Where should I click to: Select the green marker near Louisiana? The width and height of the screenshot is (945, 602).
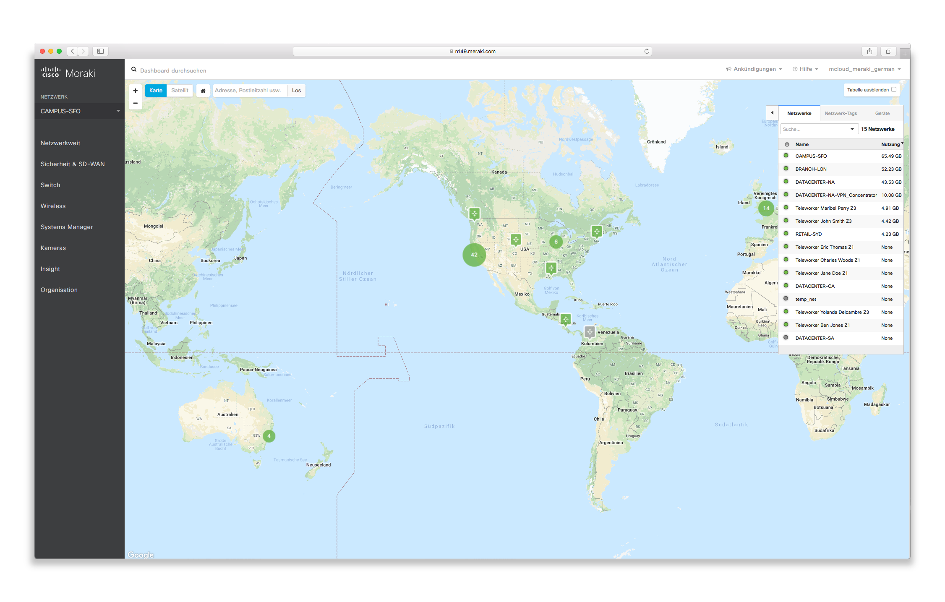[x=551, y=268]
